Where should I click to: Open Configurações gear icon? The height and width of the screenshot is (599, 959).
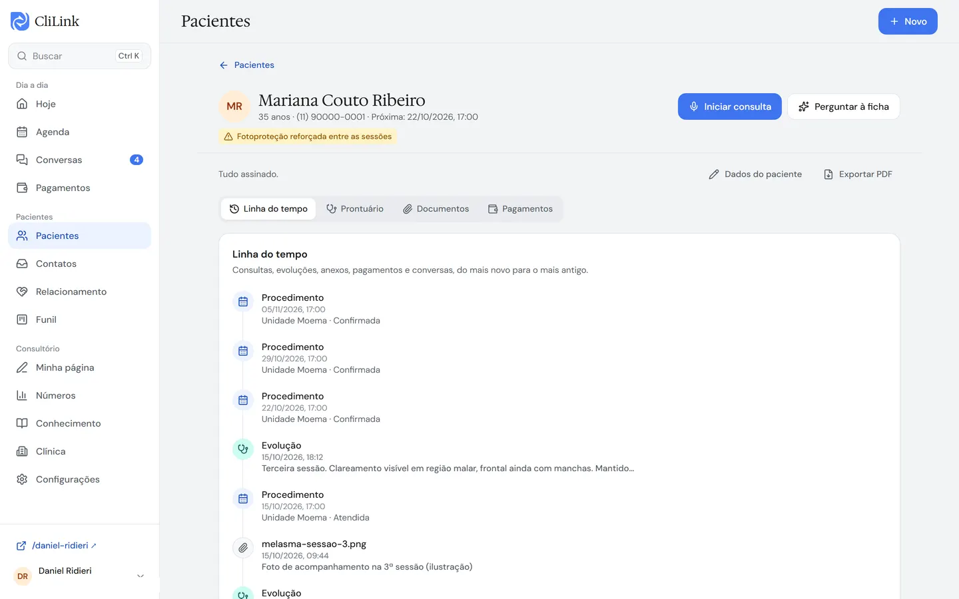tap(22, 479)
